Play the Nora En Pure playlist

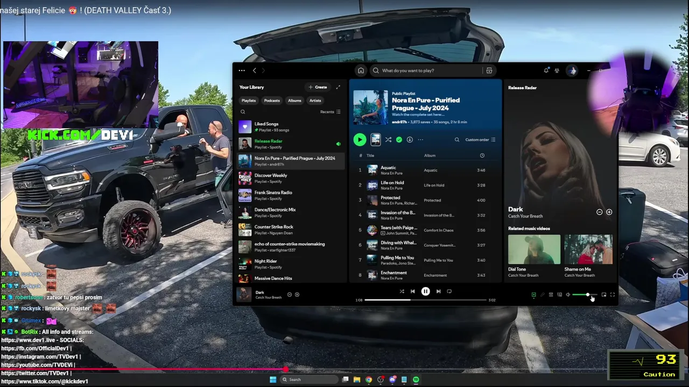360,140
